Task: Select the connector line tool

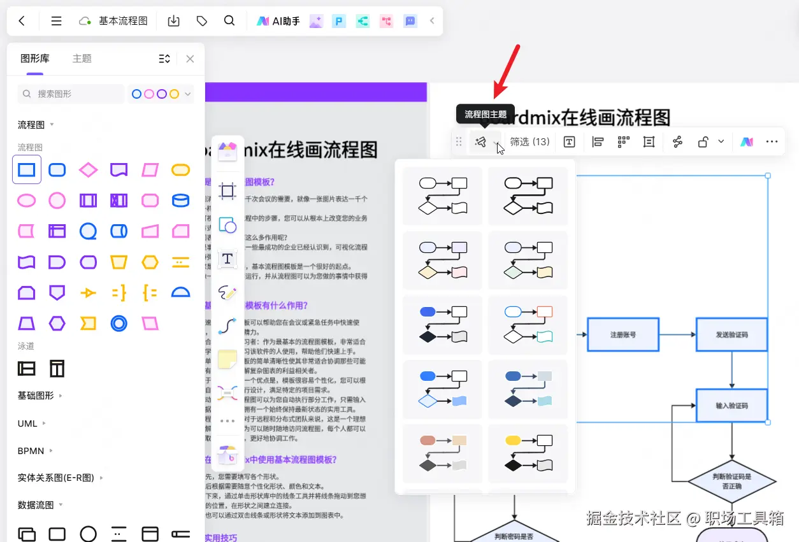Action: tap(227, 326)
